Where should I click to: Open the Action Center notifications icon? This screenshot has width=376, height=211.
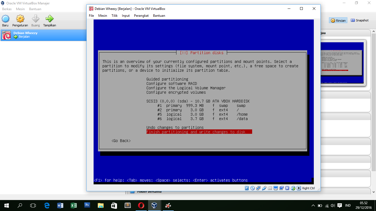340,205
